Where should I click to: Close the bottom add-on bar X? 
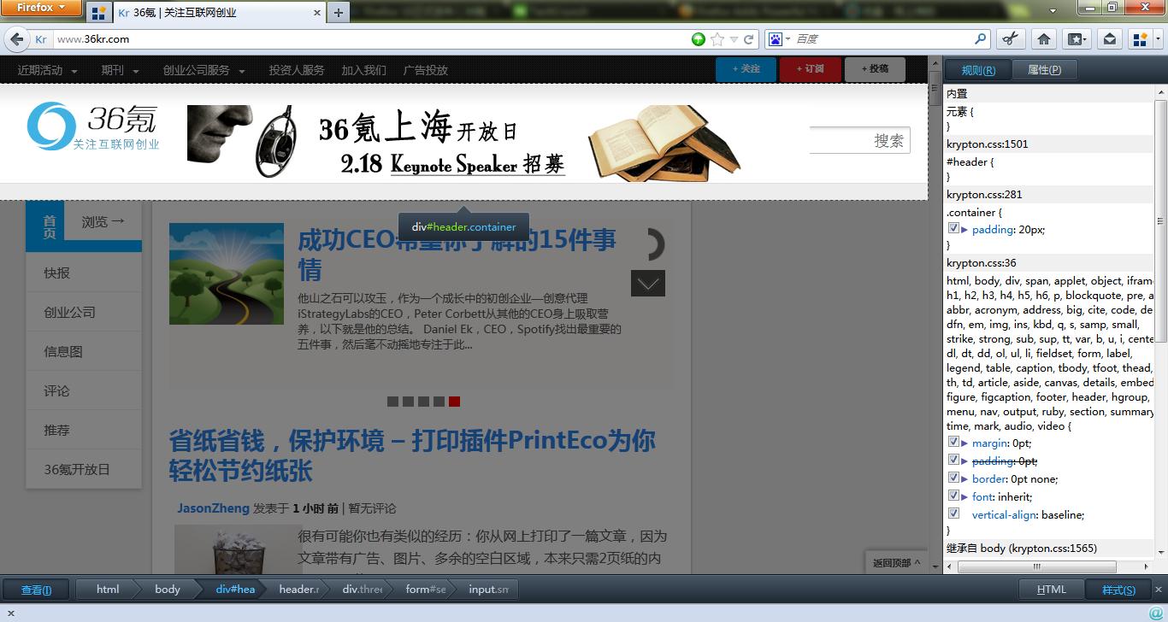tap(13, 613)
